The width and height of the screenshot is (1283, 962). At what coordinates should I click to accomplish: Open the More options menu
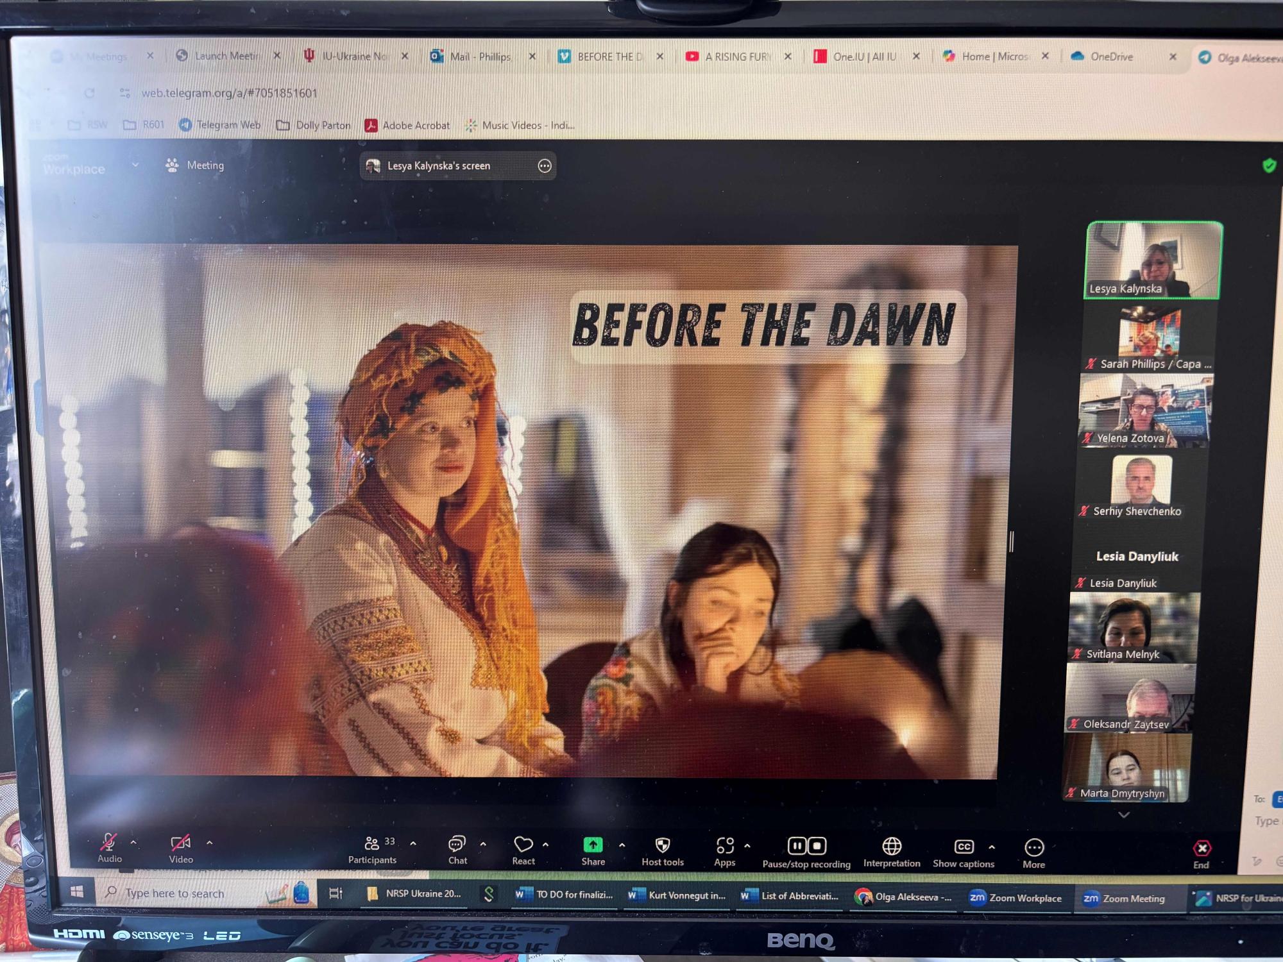(x=1034, y=854)
